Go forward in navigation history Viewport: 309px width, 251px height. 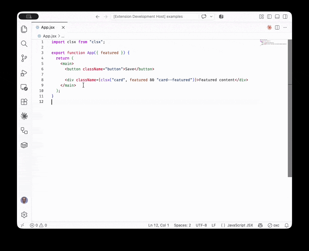click(x=106, y=17)
